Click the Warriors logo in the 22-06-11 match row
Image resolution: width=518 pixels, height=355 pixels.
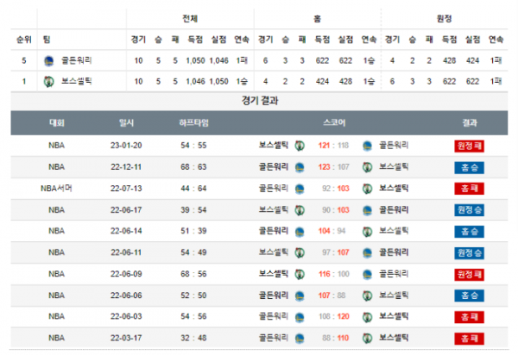point(367,252)
